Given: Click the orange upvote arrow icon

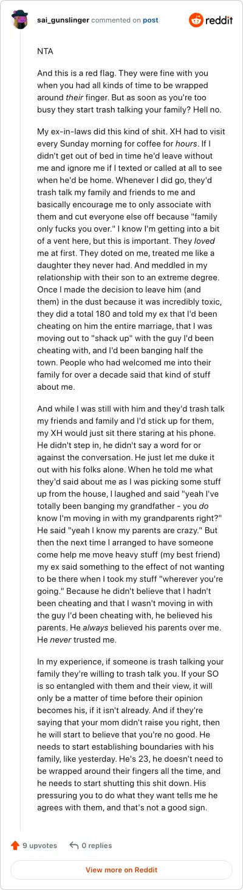Looking at the screenshot, I should [x=15, y=845].
